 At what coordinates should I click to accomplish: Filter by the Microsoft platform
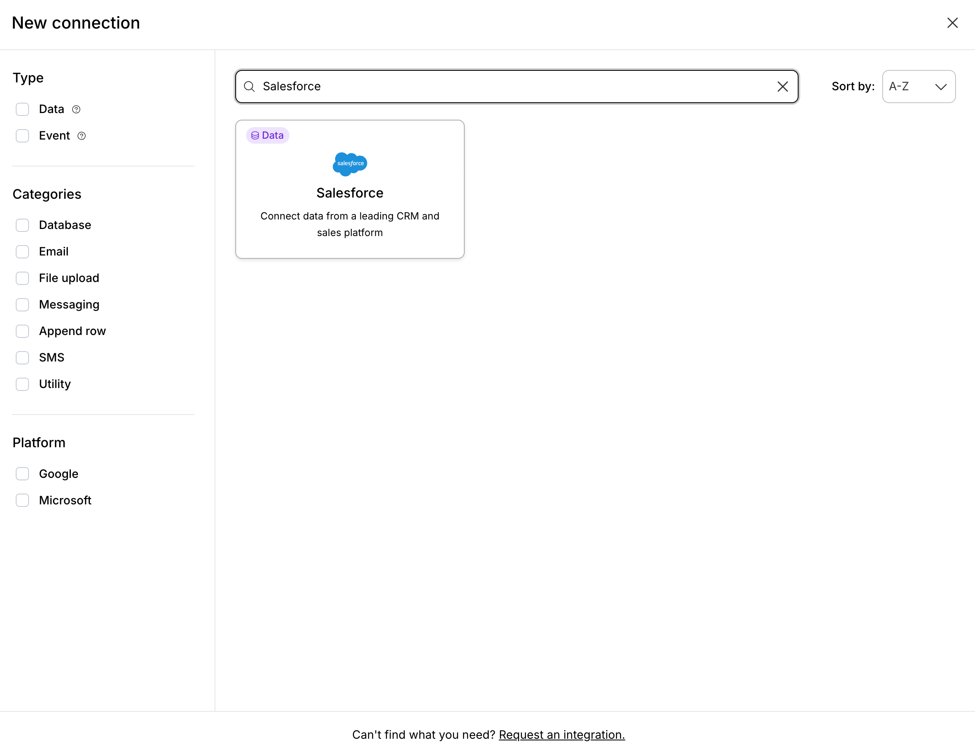click(x=22, y=500)
